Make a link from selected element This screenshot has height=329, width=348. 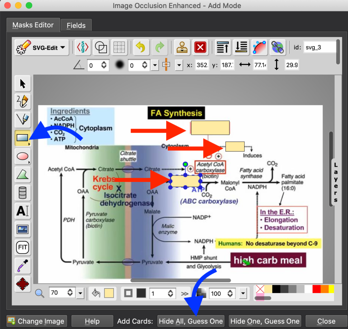277,47
